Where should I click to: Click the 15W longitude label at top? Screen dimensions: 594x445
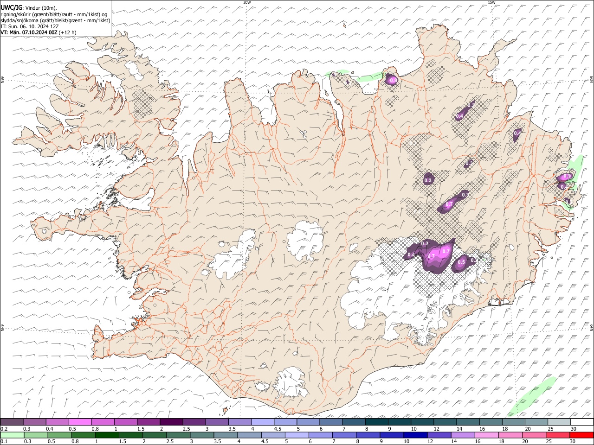click(x=491, y=2)
